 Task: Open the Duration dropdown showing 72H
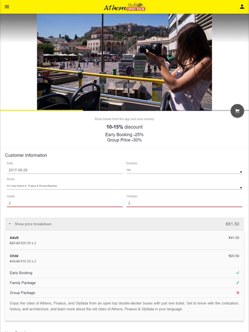coord(184,170)
